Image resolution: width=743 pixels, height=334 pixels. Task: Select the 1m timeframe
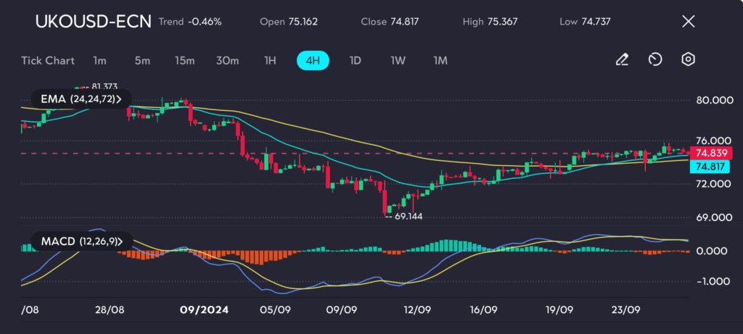[x=100, y=60]
